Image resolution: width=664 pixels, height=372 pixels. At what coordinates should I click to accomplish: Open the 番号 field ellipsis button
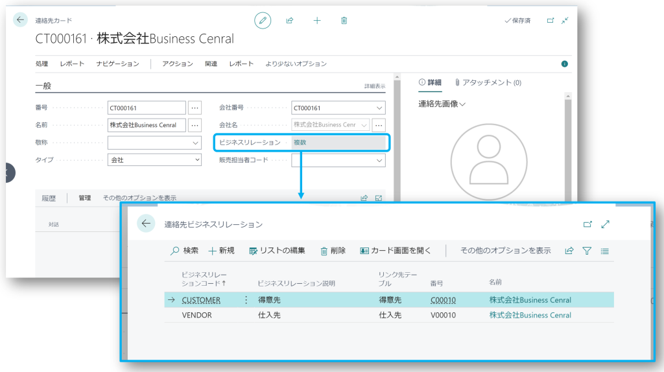195,108
